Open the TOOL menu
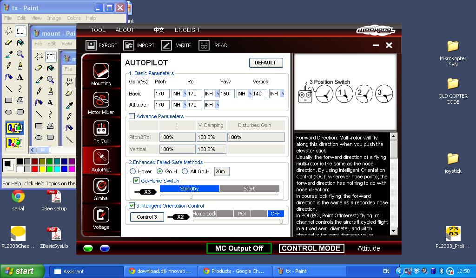Viewport: 476px width, 278px height. point(98,30)
